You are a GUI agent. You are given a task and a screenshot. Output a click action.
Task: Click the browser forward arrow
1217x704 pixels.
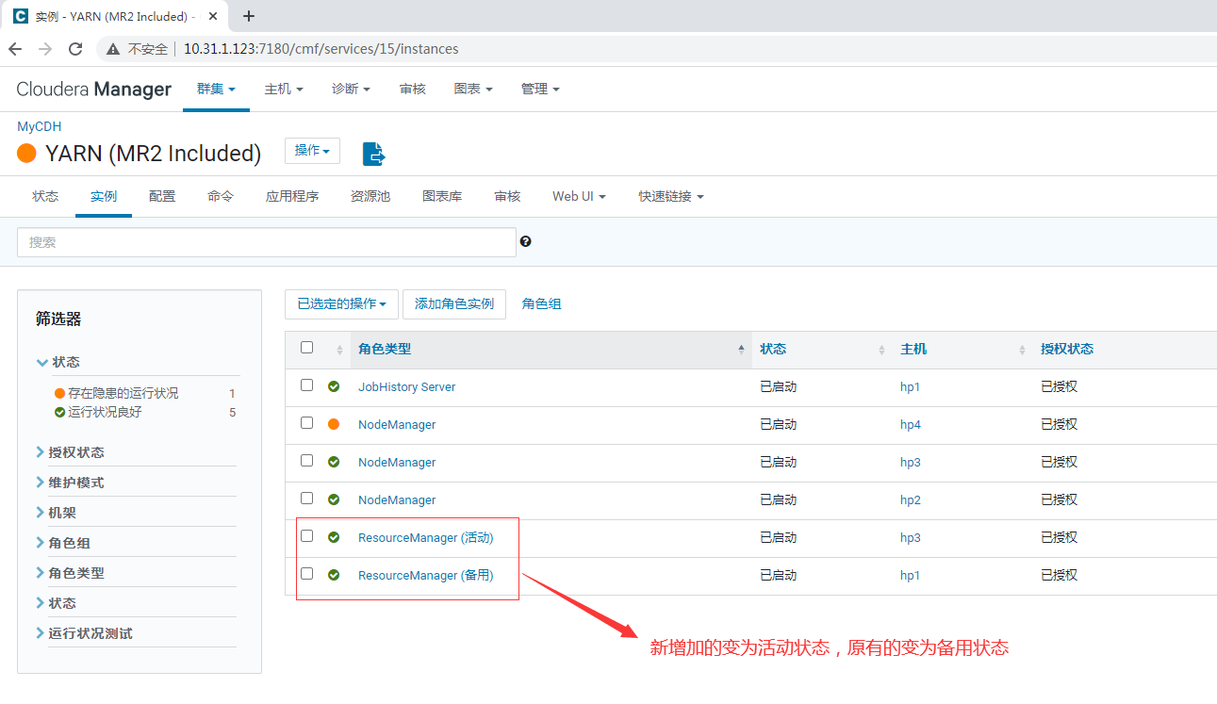pos(45,49)
